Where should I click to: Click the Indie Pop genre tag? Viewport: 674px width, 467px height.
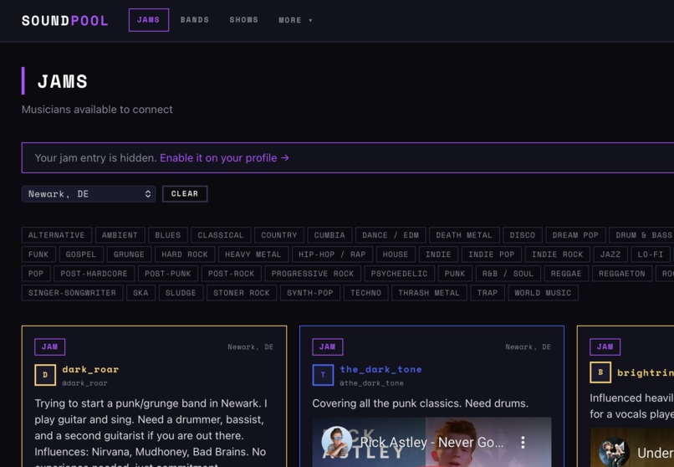[492, 254]
